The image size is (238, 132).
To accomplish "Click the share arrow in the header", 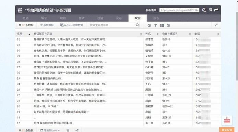I will (216, 10).
